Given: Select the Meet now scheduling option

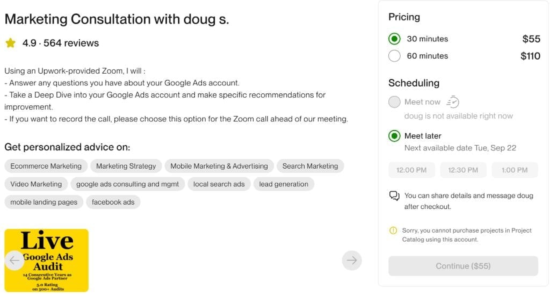Looking at the screenshot, I should 394,102.
